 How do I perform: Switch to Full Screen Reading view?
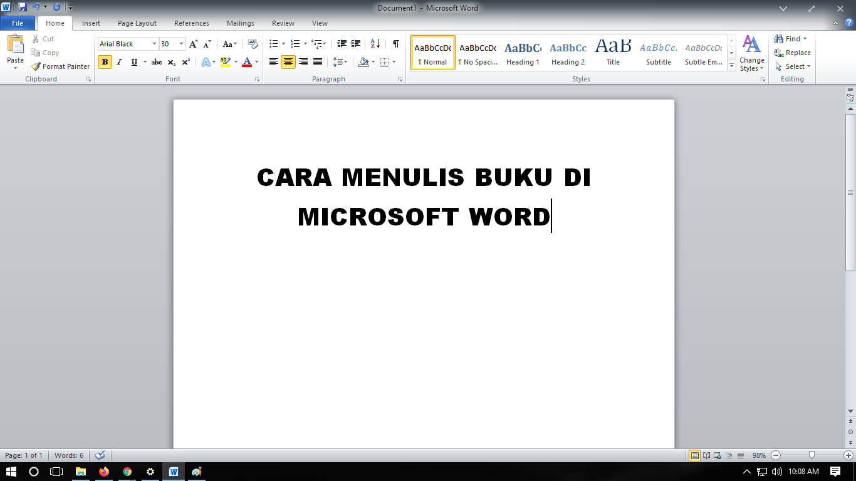706,455
